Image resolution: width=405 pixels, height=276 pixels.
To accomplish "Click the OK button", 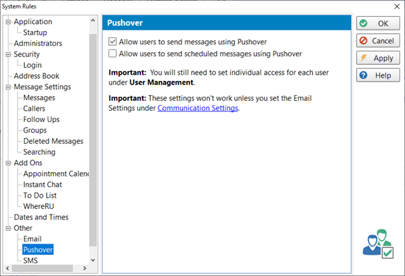I will [x=378, y=23].
